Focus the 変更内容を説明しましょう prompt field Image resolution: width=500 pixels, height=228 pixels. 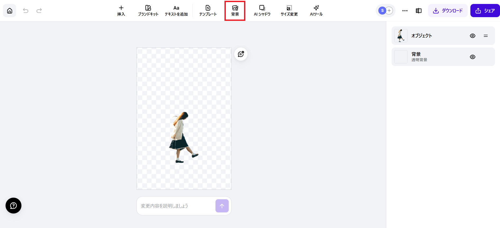point(176,206)
